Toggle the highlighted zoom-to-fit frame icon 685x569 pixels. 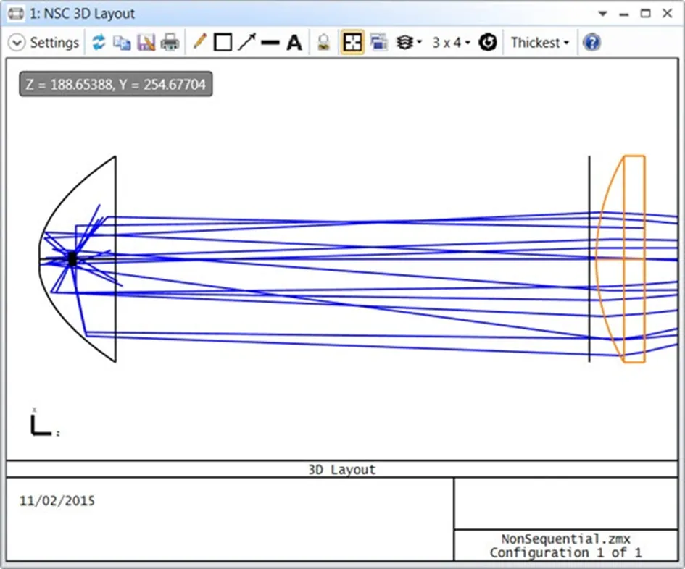pos(352,43)
